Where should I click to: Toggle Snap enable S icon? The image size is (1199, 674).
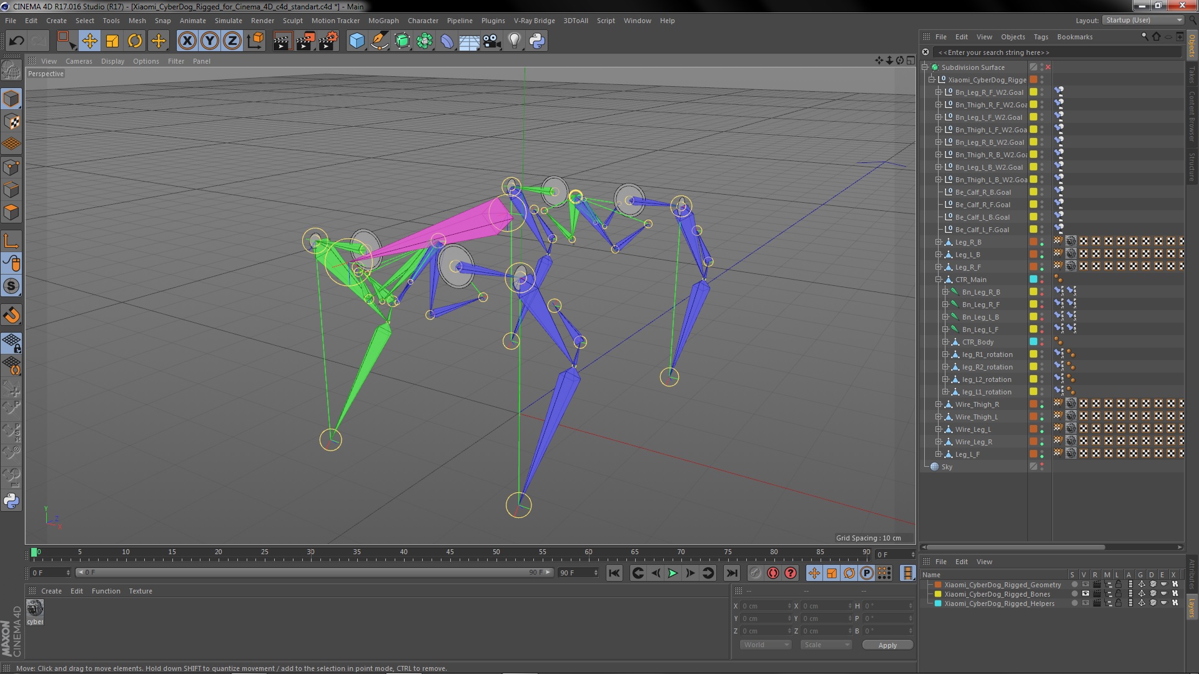click(11, 286)
